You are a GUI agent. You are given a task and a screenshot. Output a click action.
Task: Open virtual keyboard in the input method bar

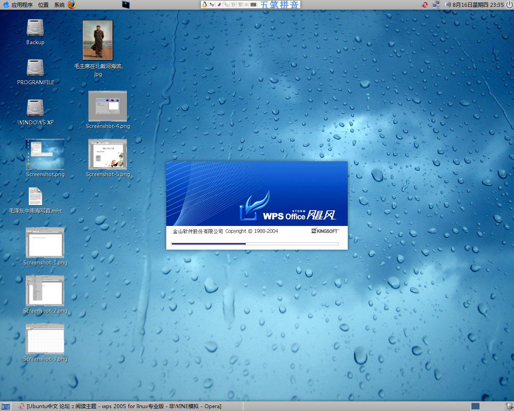pyautogui.click(x=253, y=4)
